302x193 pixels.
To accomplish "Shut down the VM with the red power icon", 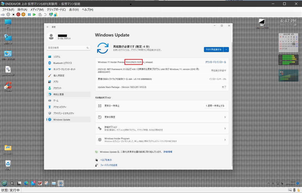I will (18, 15).
